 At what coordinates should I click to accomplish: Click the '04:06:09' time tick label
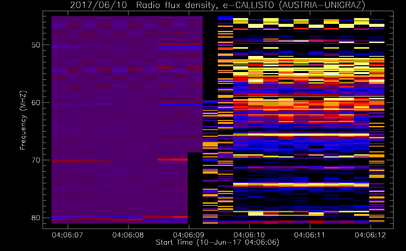click(189, 235)
